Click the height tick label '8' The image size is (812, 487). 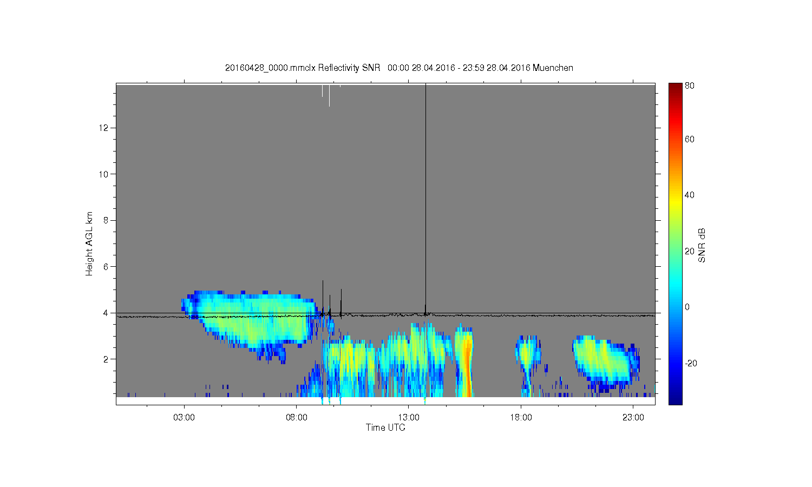(107, 220)
